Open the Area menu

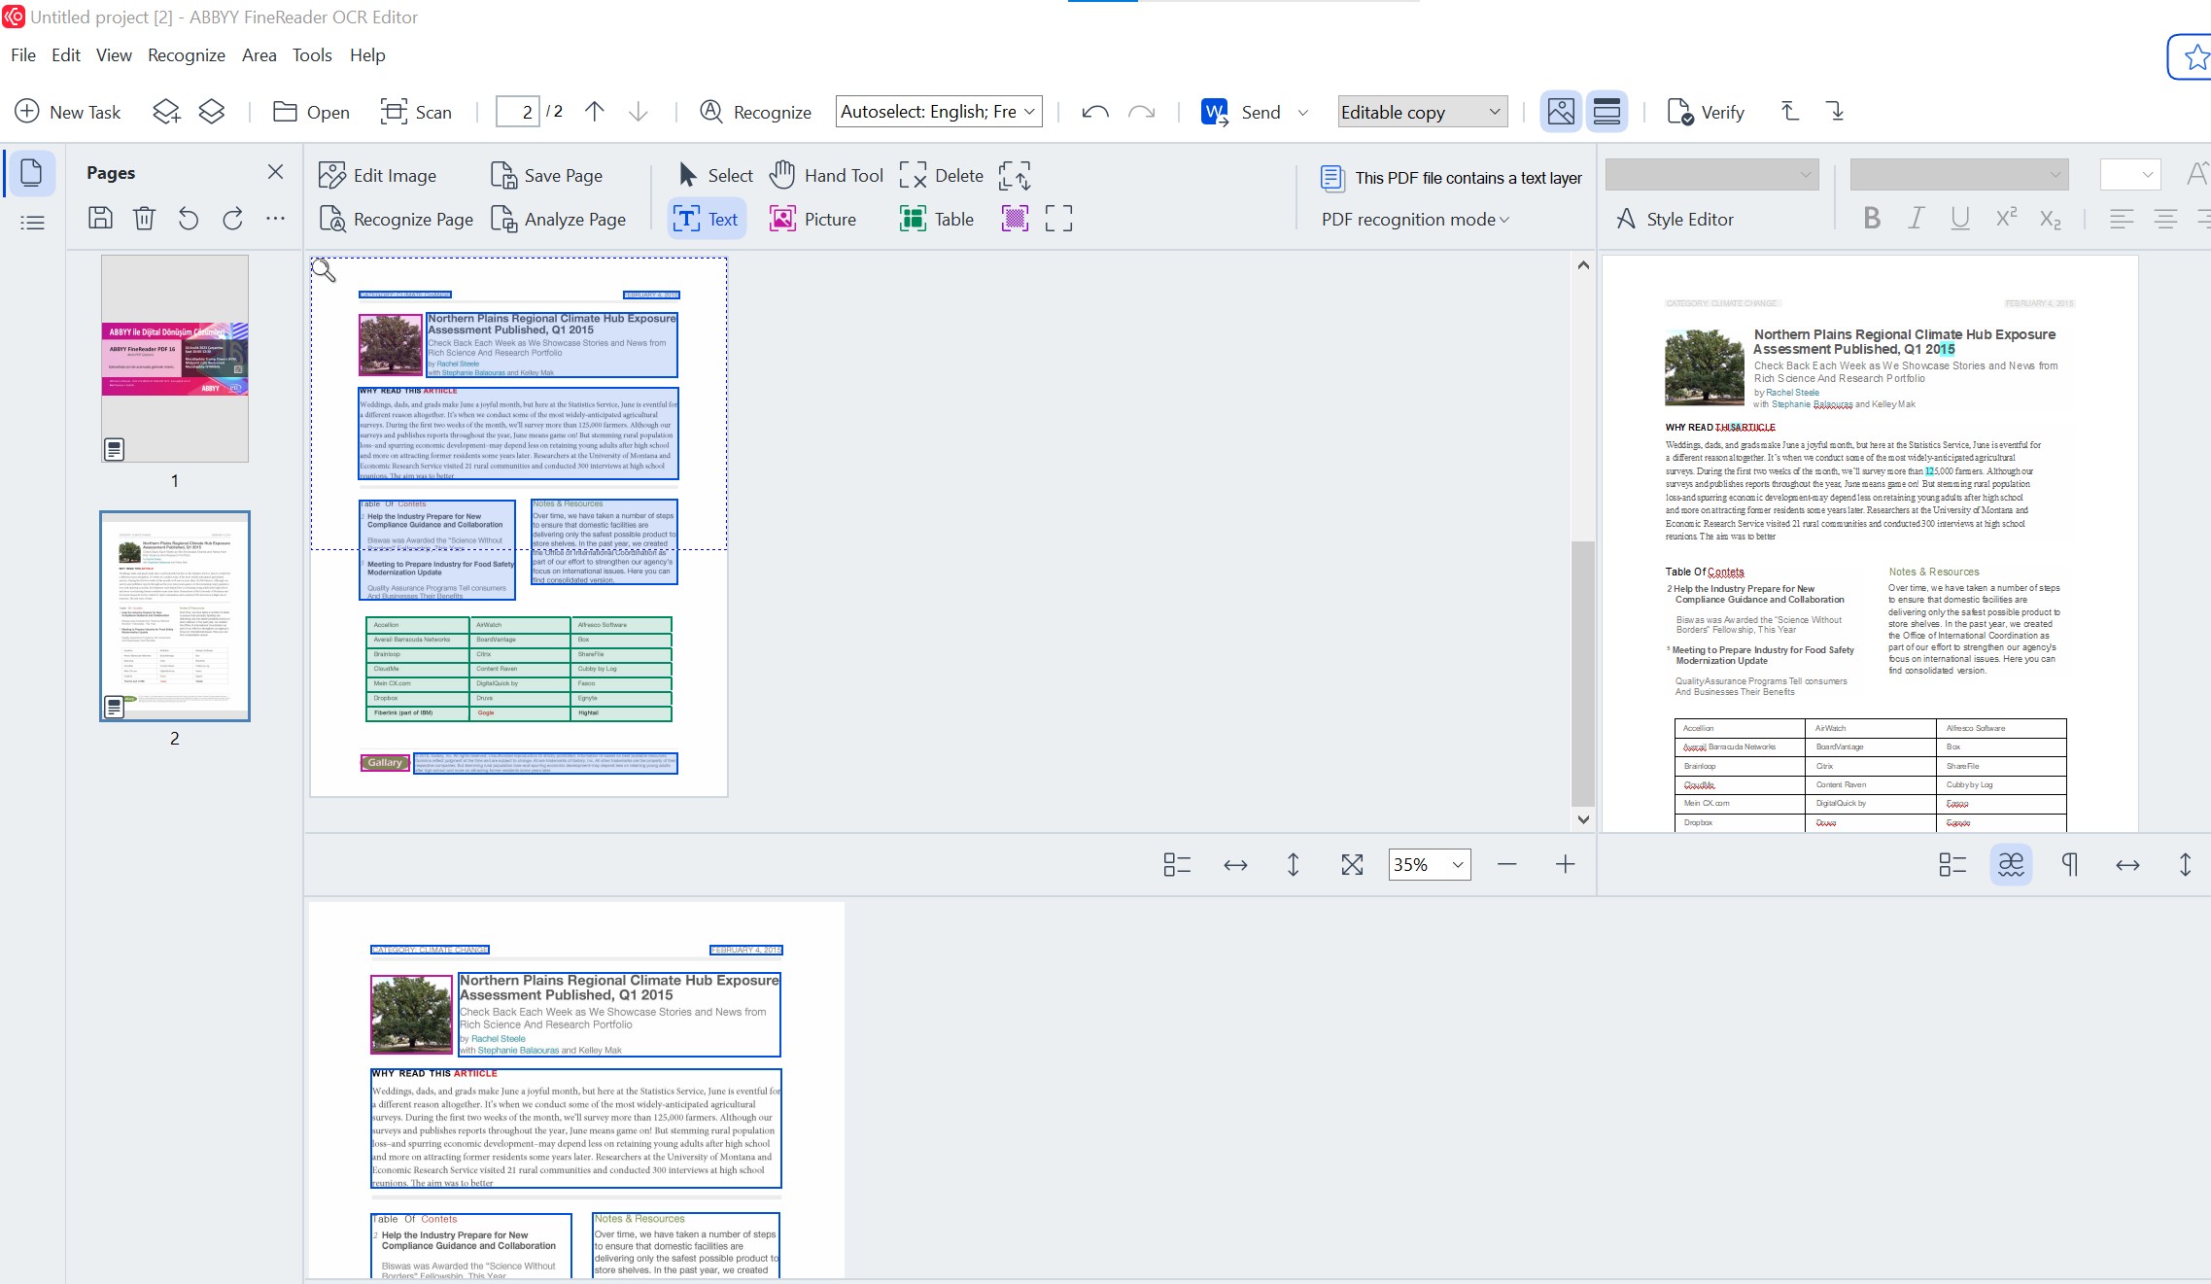[x=259, y=55]
